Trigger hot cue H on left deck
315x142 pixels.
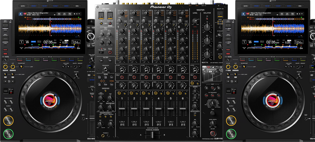tap(80, 59)
